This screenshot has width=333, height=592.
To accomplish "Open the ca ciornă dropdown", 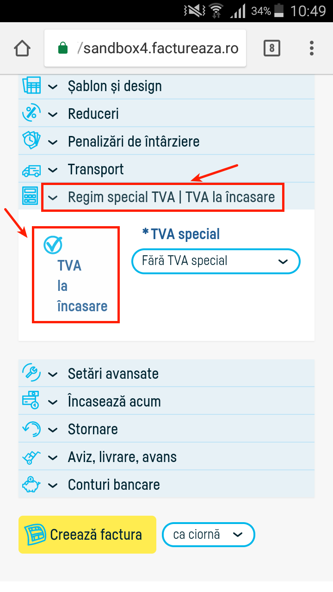I will pyautogui.click(x=208, y=534).
